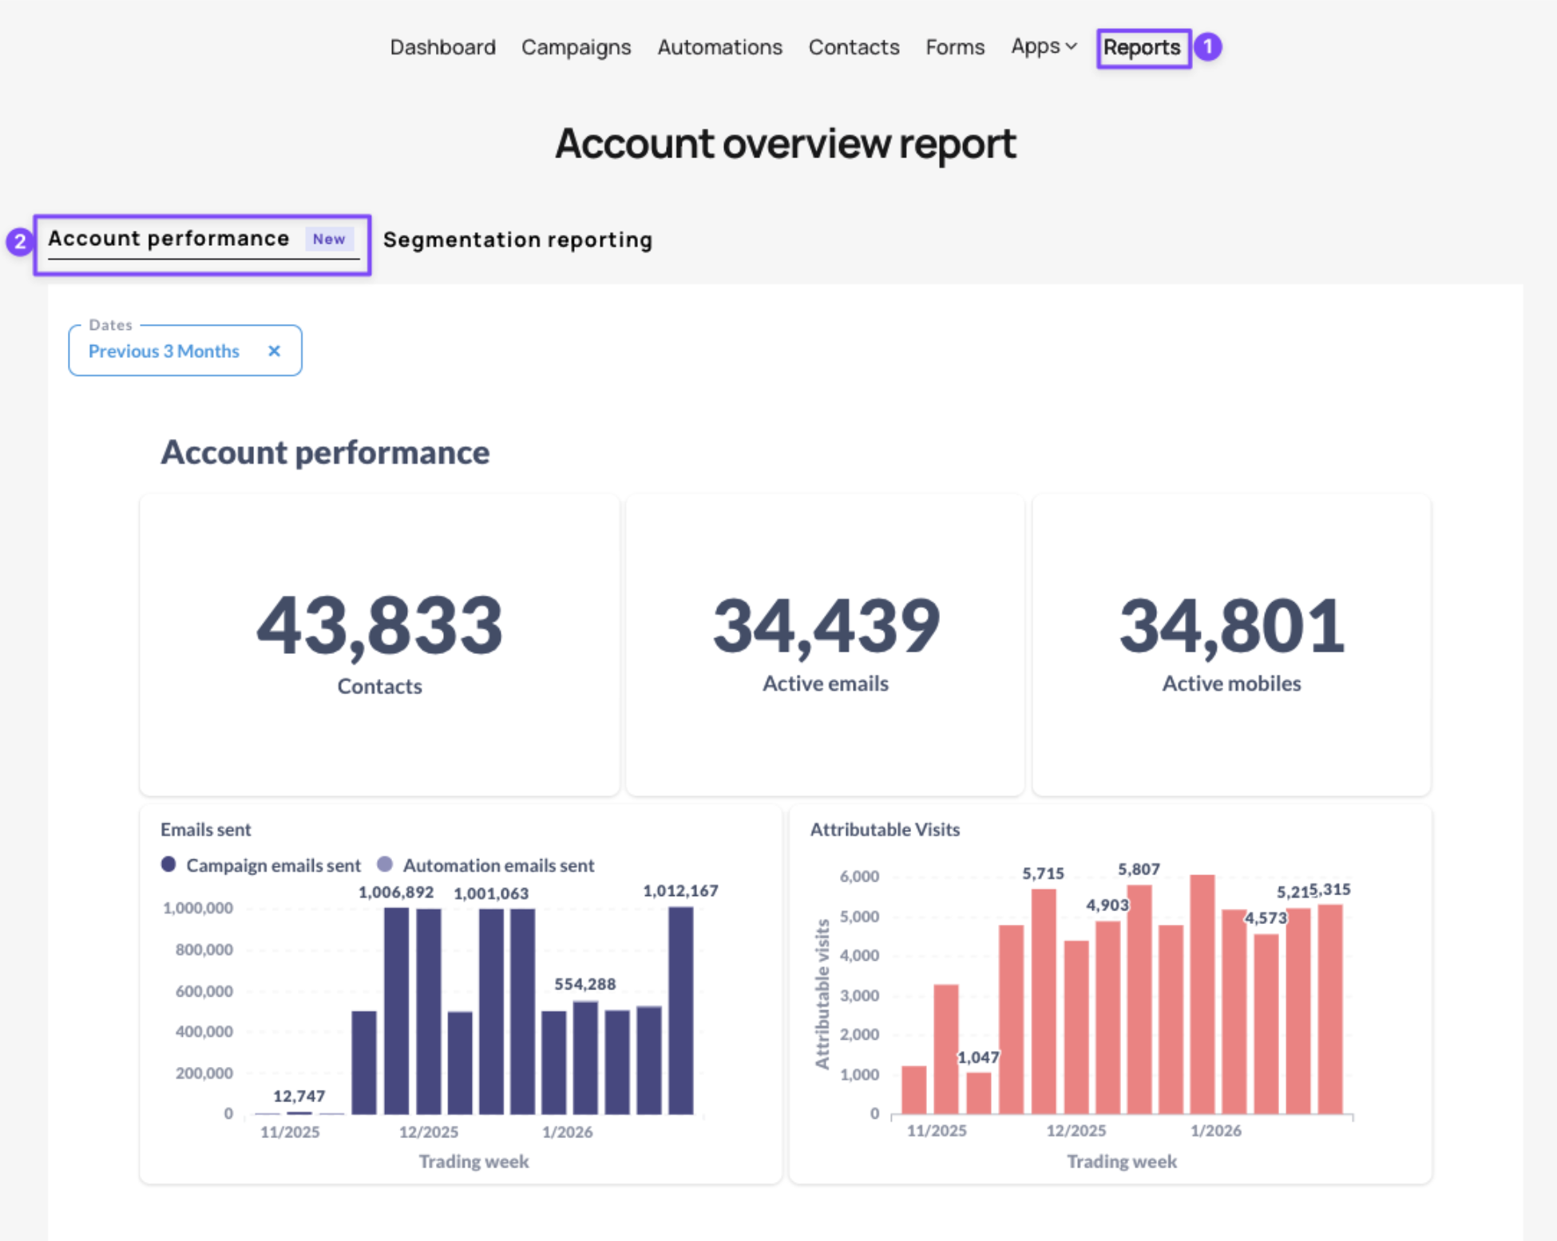Go to Dashboard in navigation
The width and height of the screenshot is (1557, 1241).
coord(443,47)
